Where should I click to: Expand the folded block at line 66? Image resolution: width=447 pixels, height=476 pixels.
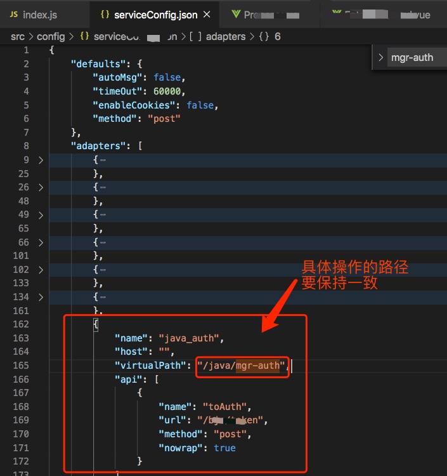tap(41, 242)
